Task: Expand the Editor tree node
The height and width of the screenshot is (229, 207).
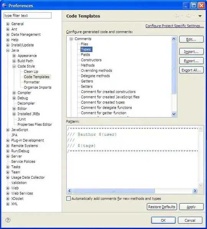Action: point(14,109)
